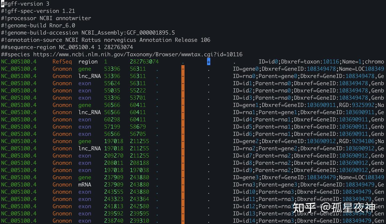Click exon start coordinate "57199"

(x=112, y=127)
